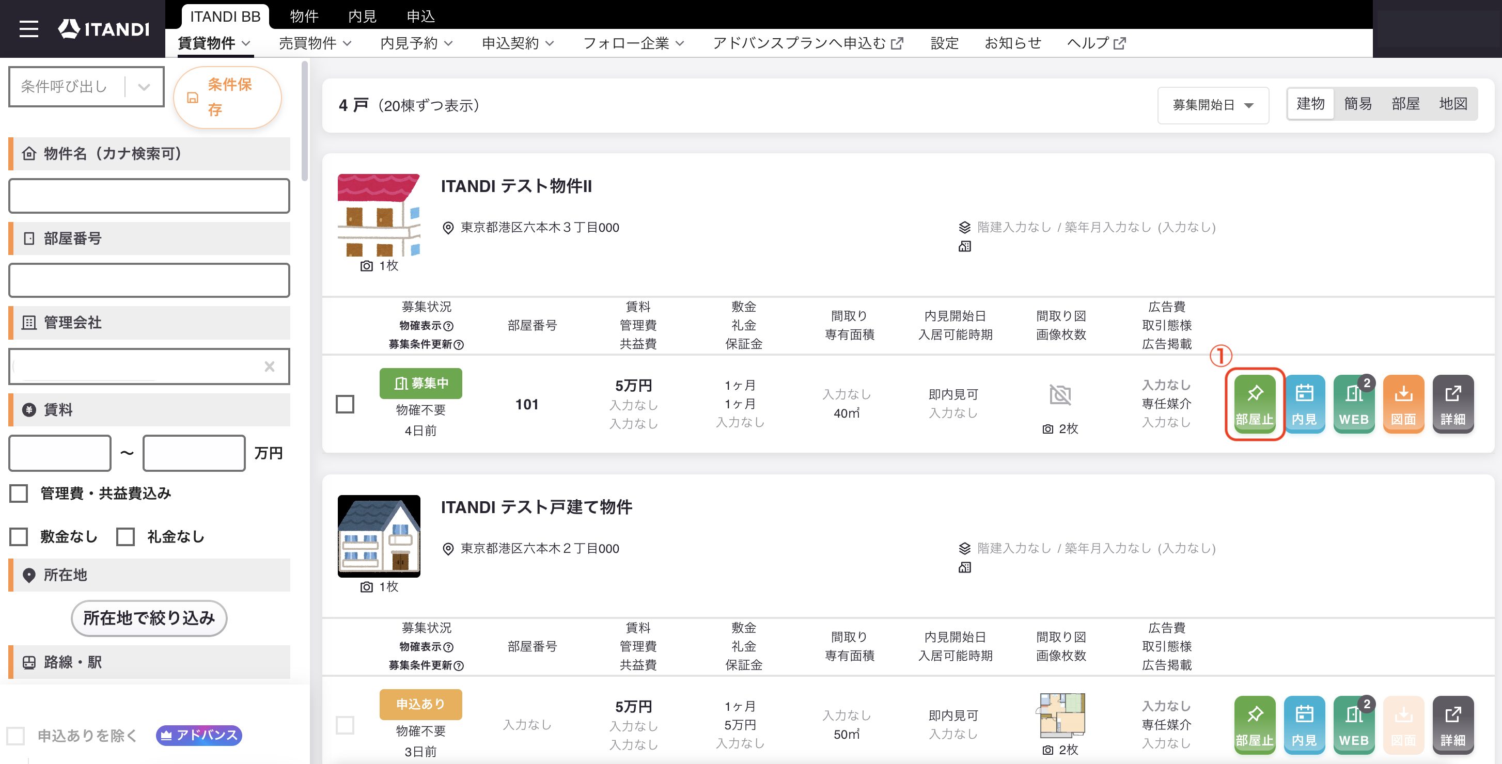This screenshot has height=764, width=1502.
Task: Click 募集条件更新 help icon in second table header
Action: [x=459, y=665]
